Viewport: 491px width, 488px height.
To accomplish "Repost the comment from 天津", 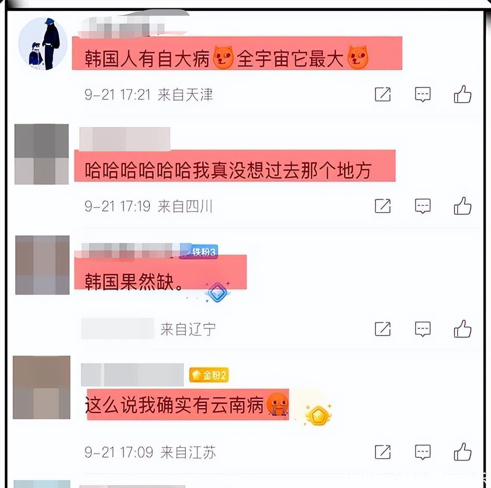I will (383, 94).
